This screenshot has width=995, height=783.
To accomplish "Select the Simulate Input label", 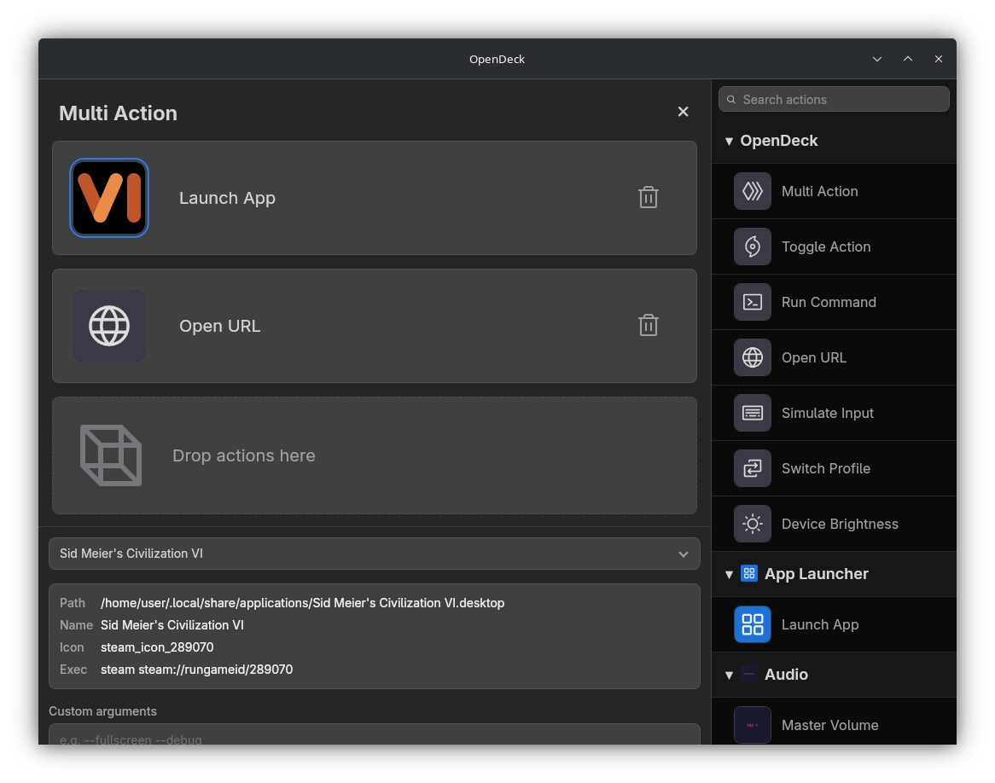I will [828, 413].
